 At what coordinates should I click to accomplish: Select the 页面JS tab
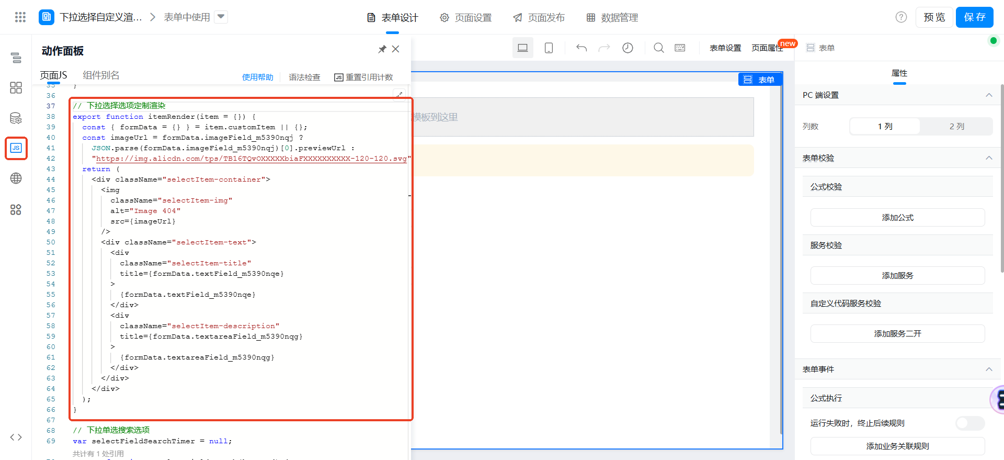click(53, 75)
